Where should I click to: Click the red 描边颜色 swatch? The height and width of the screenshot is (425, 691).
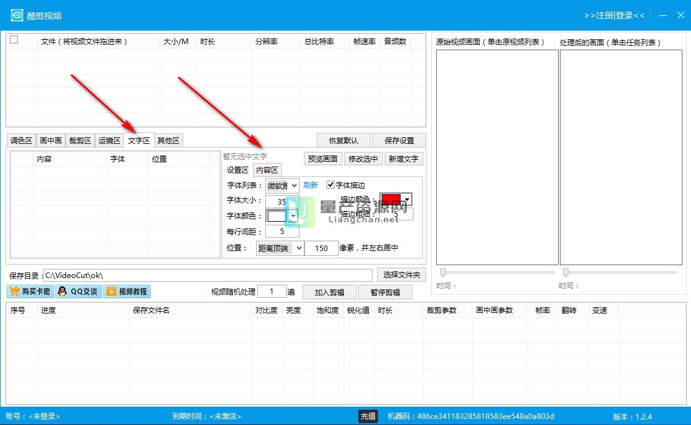click(x=391, y=199)
